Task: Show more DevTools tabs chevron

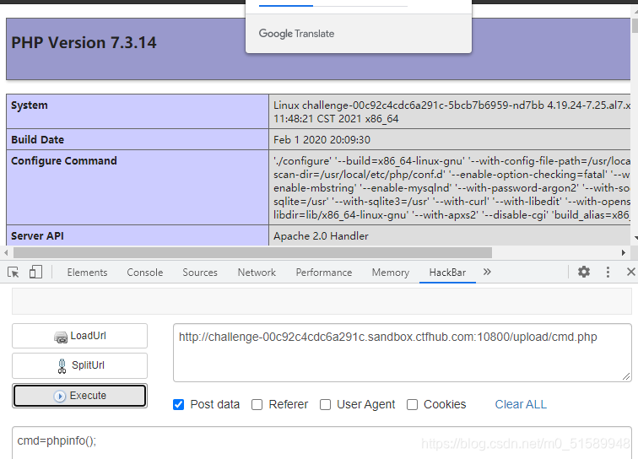Action: point(487,272)
